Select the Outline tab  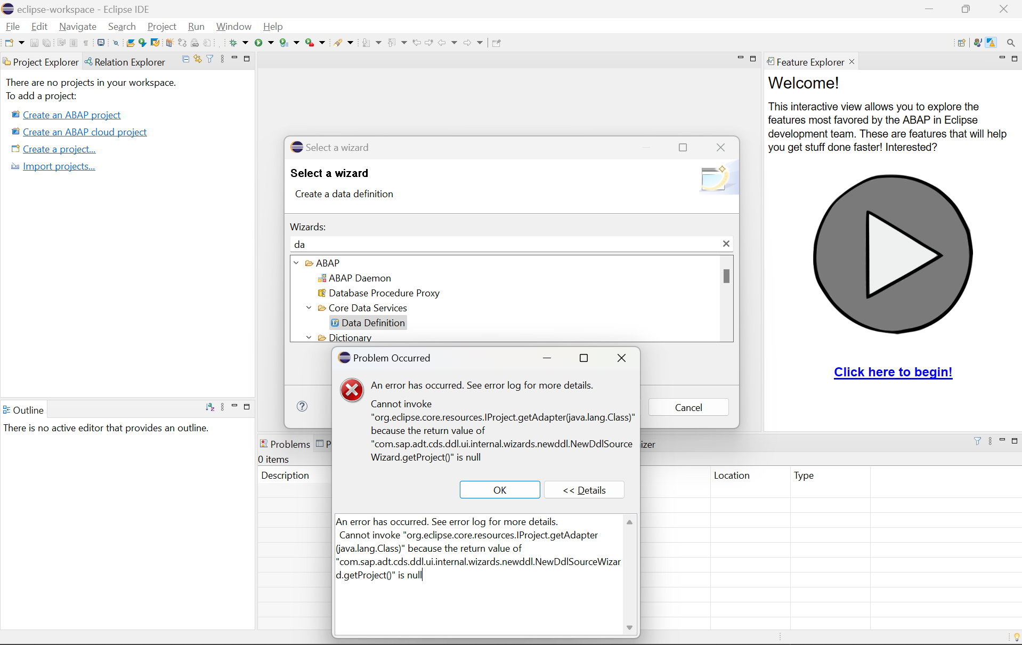(23, 410)
